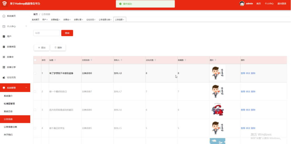The image size is (291, 144).
Task: Sort by 收藏数 column arrows
Action: pyautogui.click(x=185, y=60)
